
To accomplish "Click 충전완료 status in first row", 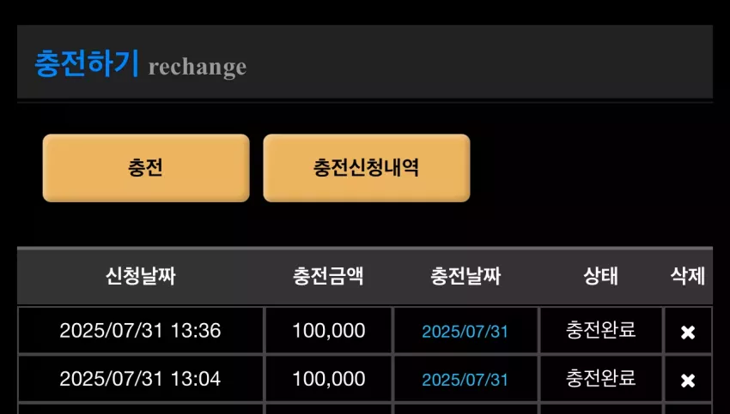I will [x=600, y=330].
